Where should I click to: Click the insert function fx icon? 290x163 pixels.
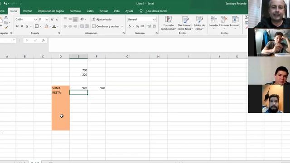coord(43,40)
